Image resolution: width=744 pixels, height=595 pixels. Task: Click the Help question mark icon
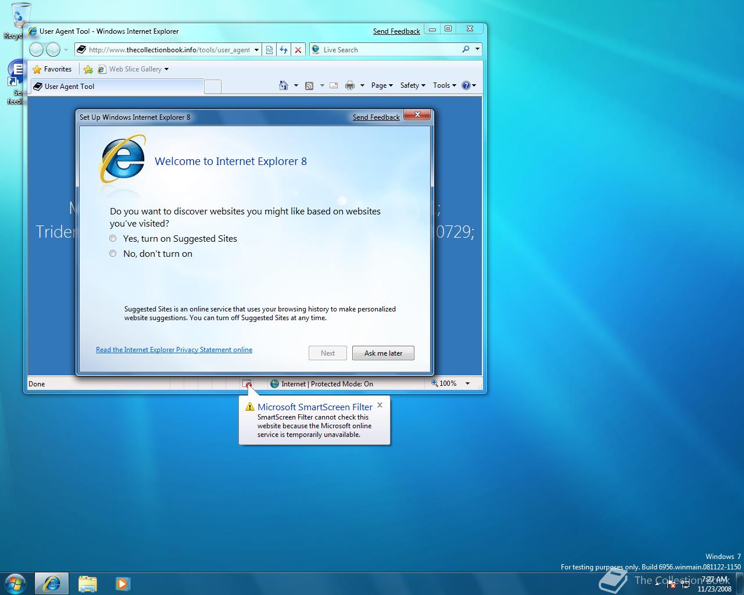[x=466, y=85]
